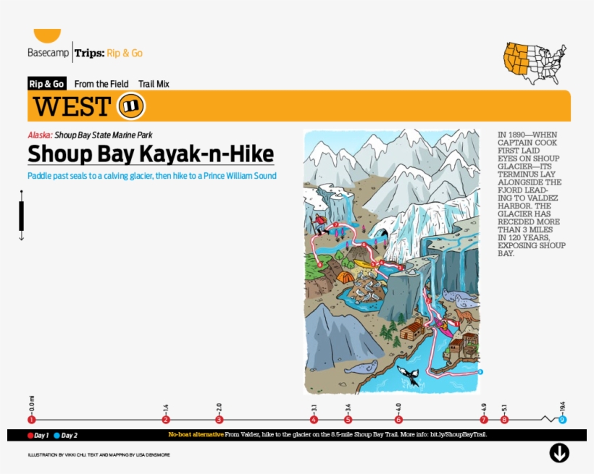594x474 pixels.
Task: Toggle the red Day 1 legend dot
Action: click(30, 436)
